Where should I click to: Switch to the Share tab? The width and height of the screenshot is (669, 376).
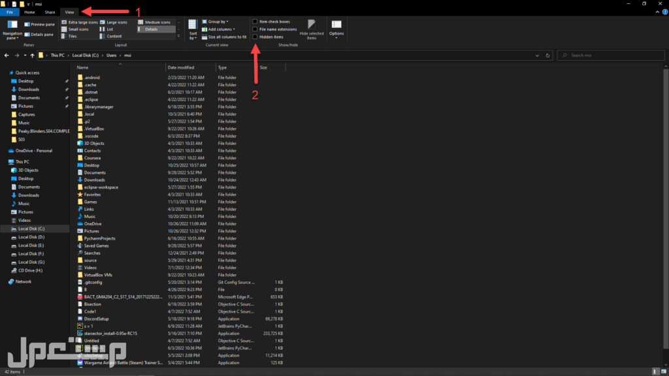(x=50, y=12)
